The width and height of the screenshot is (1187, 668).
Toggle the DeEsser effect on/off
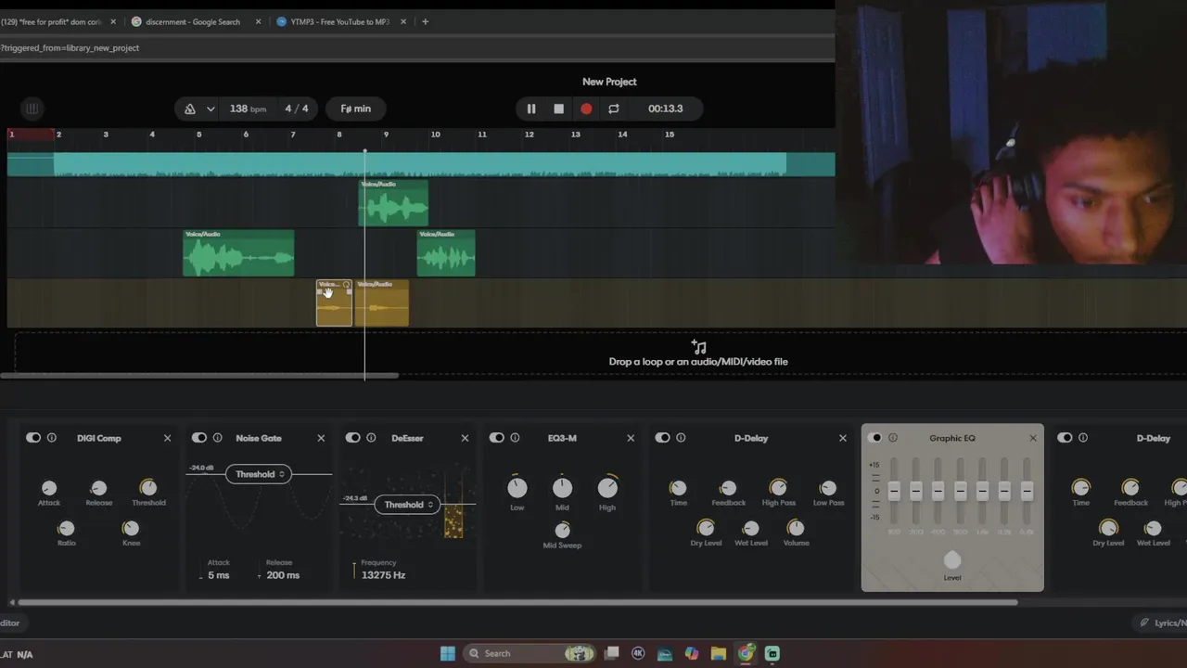(x=352, y=438)
